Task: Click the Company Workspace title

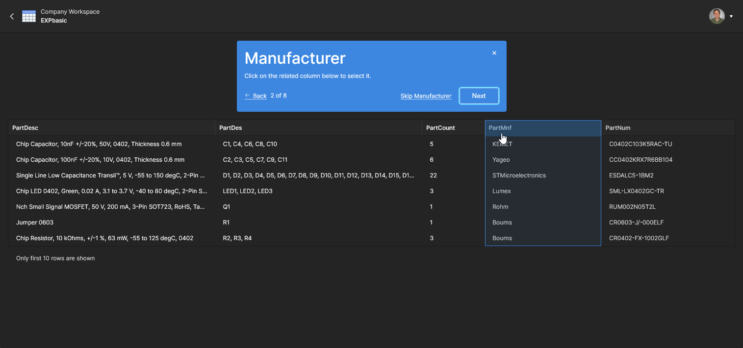Action: (x=70, y=12)
